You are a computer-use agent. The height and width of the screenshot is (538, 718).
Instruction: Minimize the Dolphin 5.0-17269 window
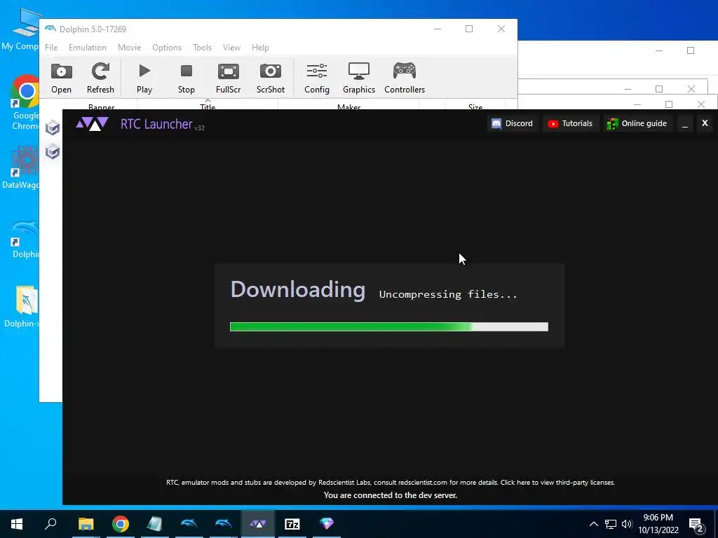click(x=438, y=29)
